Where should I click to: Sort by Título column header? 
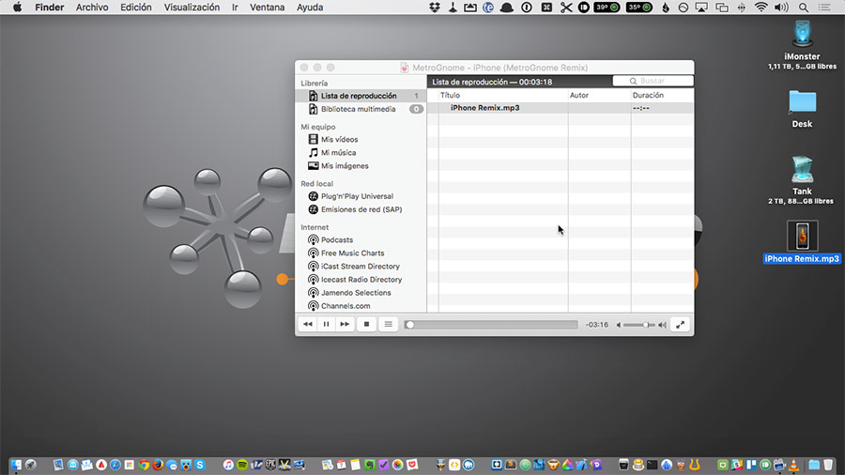tap(503, 96)
